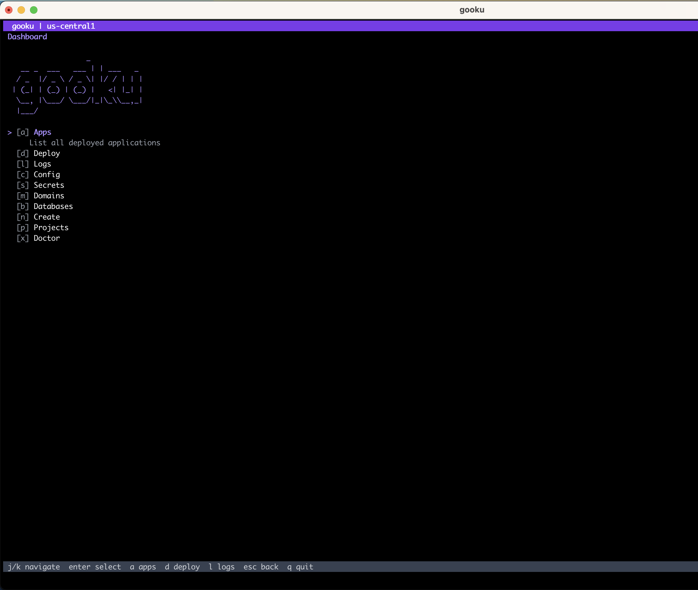This screenshot has height=590, width=698.
Task: Select the Create menu entry
Action: pyautogui.click(x=38, y=217)
